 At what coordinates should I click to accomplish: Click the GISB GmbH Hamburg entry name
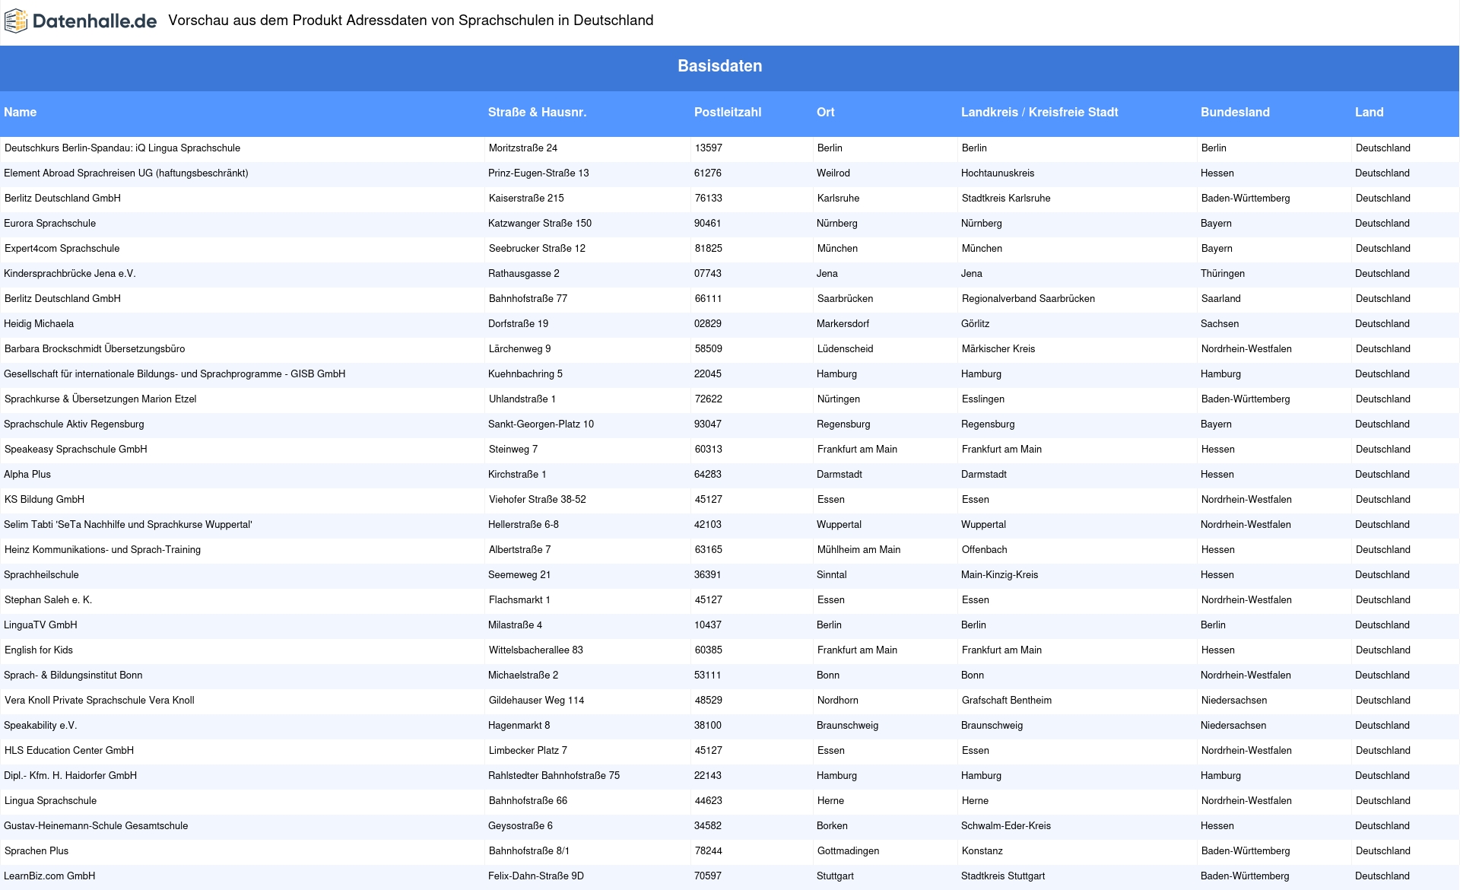(x=175, y=374)
